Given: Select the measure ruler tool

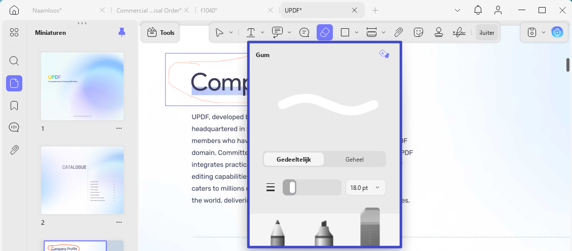Looking at the screenshot, I should click(x=371, y=32).
